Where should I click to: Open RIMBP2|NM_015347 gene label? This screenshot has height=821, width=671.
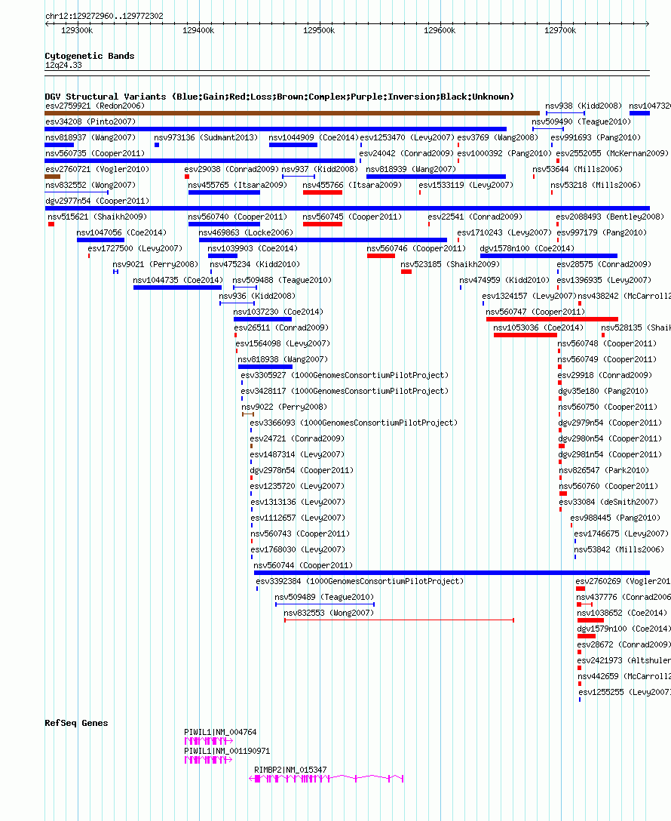click(290, 770)
